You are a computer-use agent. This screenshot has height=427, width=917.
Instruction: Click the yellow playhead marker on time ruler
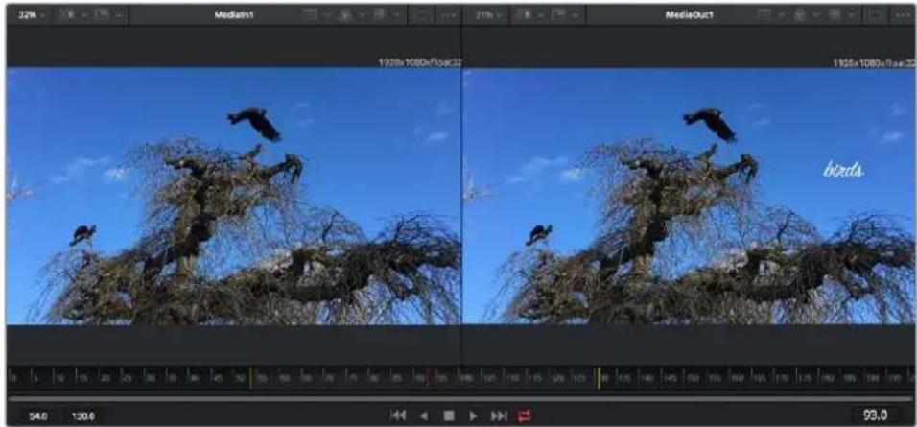pos(599,378)
